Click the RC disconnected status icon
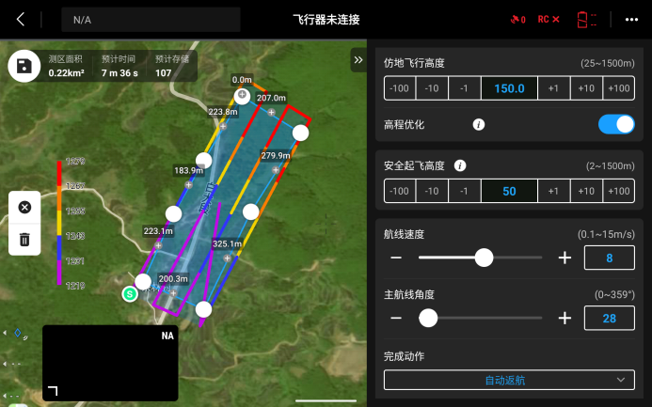Viewport: 652px width, 407px height. point(549,20)
